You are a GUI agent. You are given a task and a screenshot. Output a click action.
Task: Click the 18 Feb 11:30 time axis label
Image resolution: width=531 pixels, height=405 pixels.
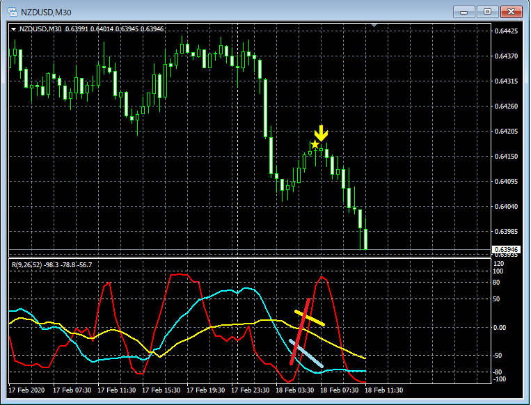[x=383, y=390]
